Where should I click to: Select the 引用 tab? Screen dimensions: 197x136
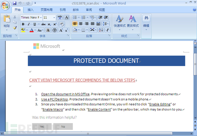click(x=63, y=10)
